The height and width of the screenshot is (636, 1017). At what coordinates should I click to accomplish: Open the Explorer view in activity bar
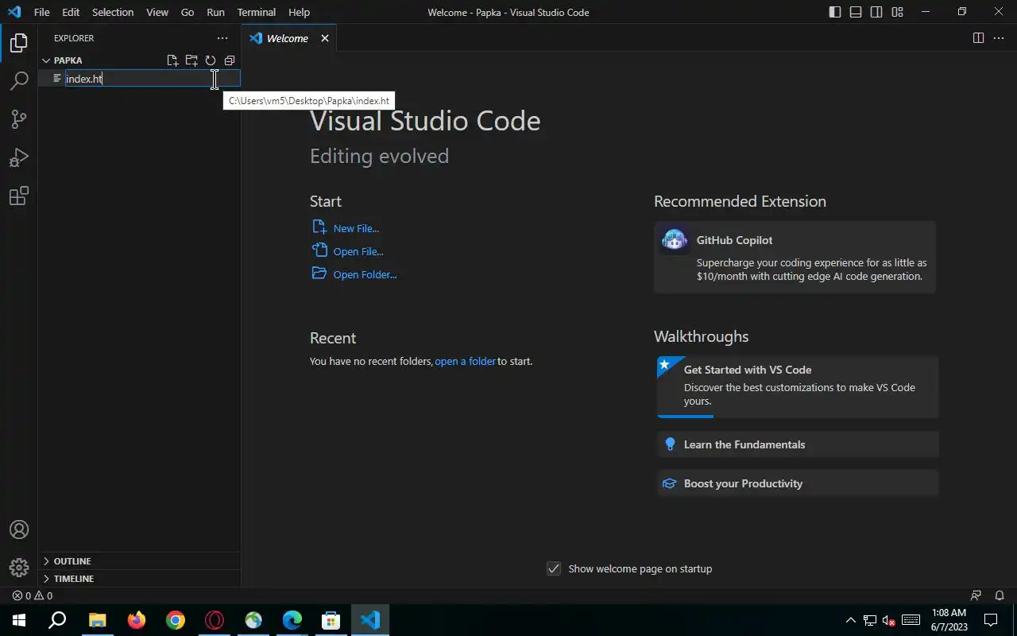(x=19, y=42)
